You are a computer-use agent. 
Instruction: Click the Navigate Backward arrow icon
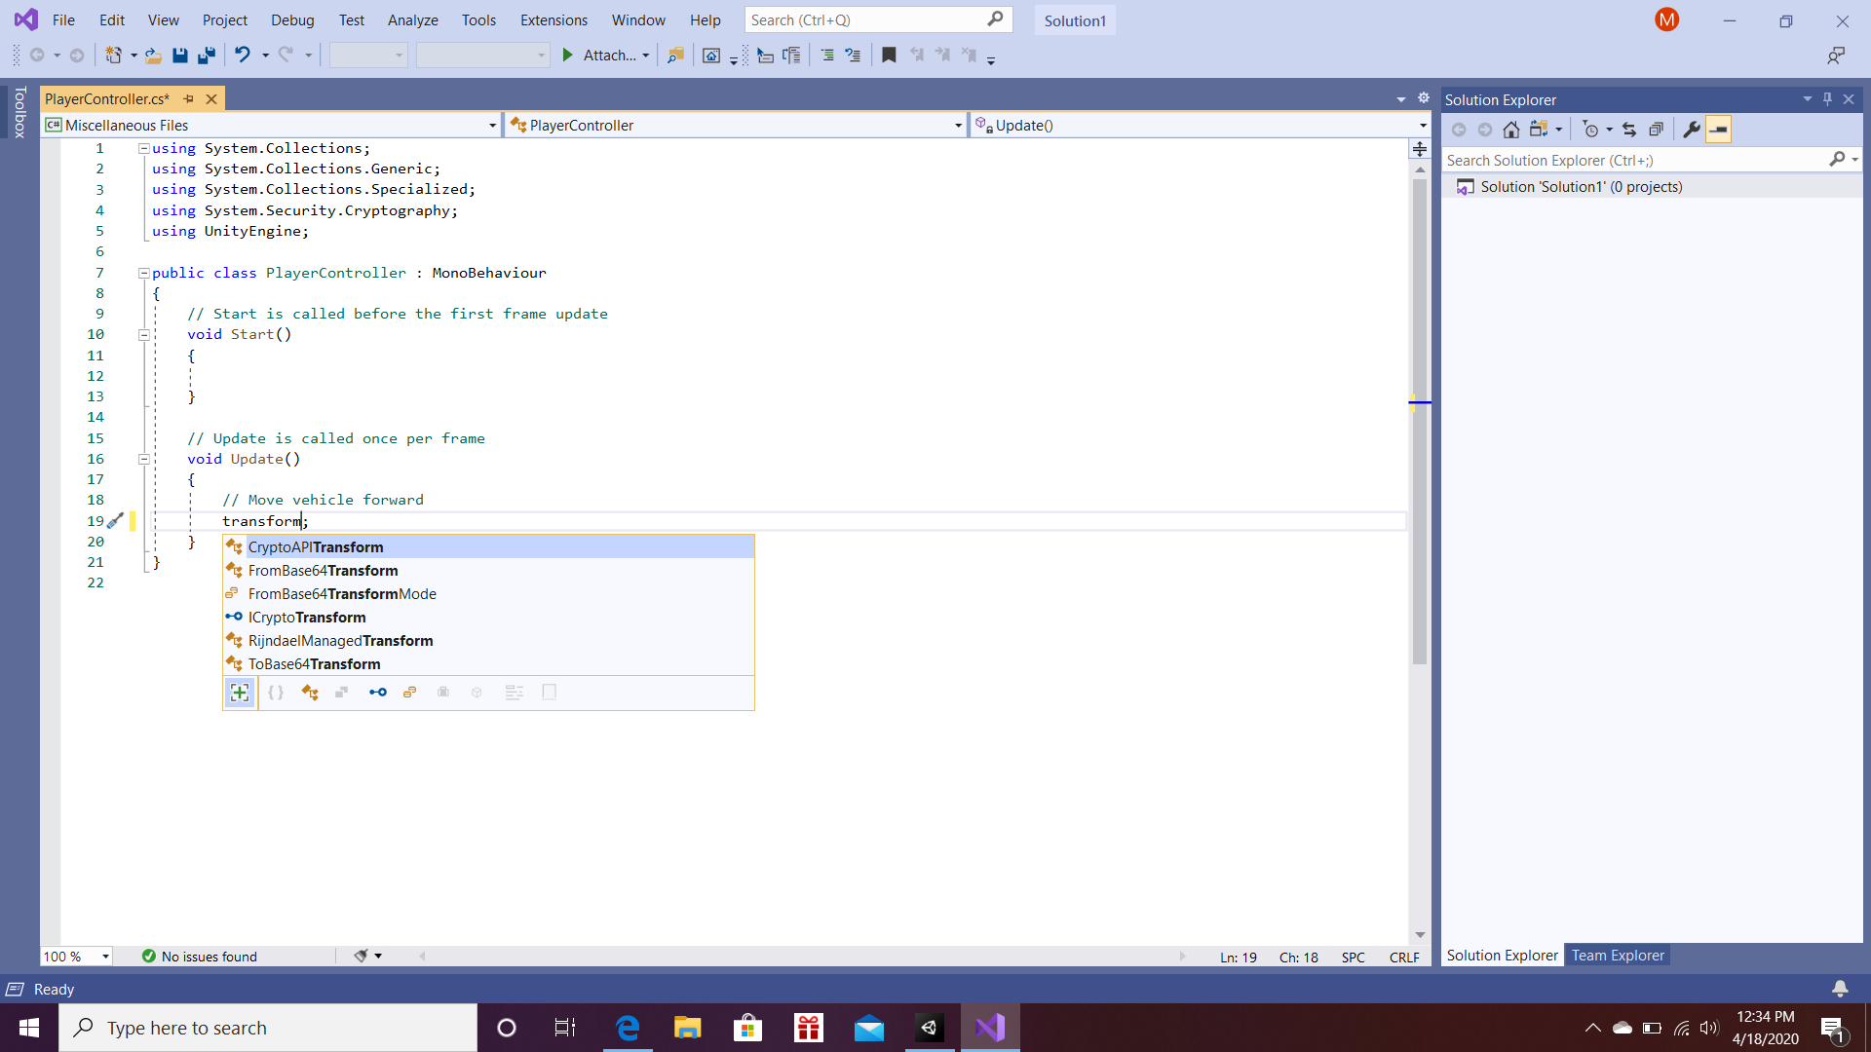(x=36, y=55)
